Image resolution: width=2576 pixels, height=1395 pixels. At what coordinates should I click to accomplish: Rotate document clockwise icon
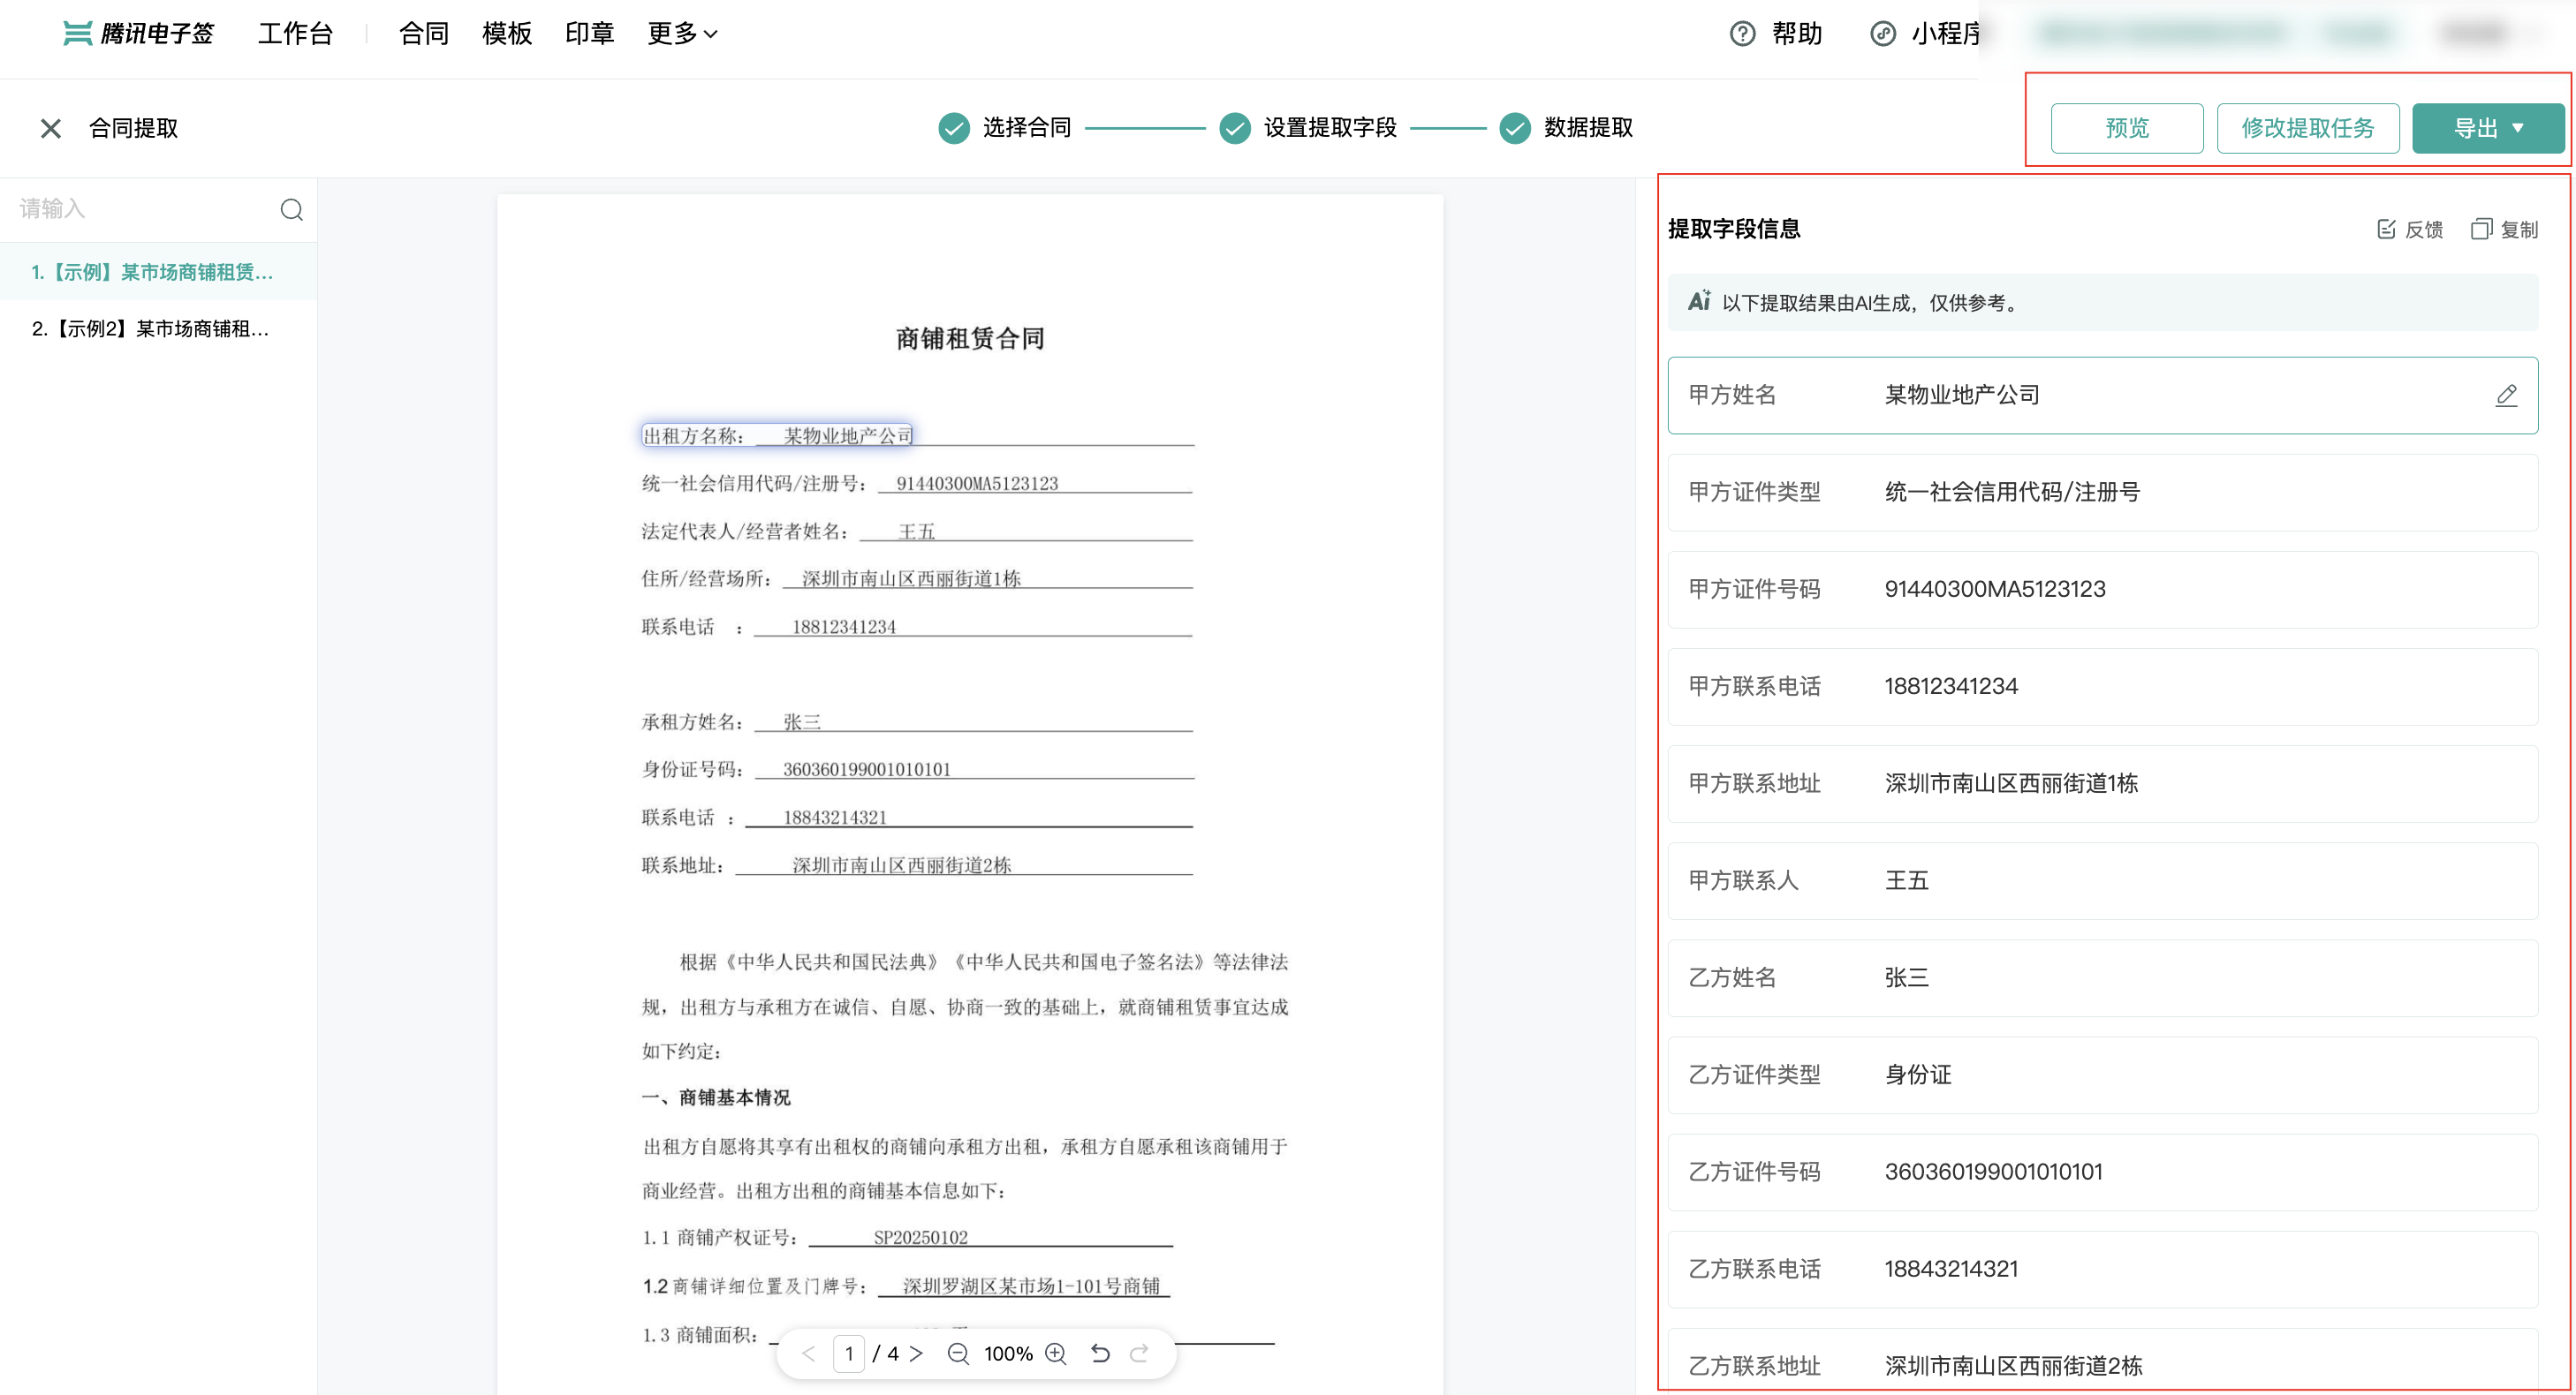(1139, 1353)
